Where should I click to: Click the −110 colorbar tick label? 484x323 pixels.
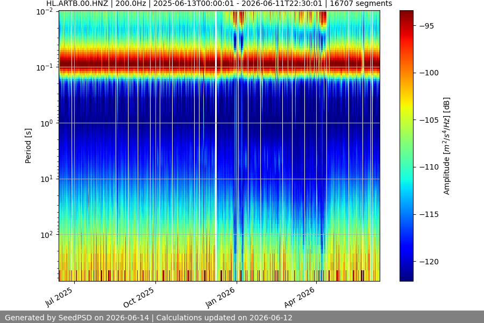[x=429, y=167]
